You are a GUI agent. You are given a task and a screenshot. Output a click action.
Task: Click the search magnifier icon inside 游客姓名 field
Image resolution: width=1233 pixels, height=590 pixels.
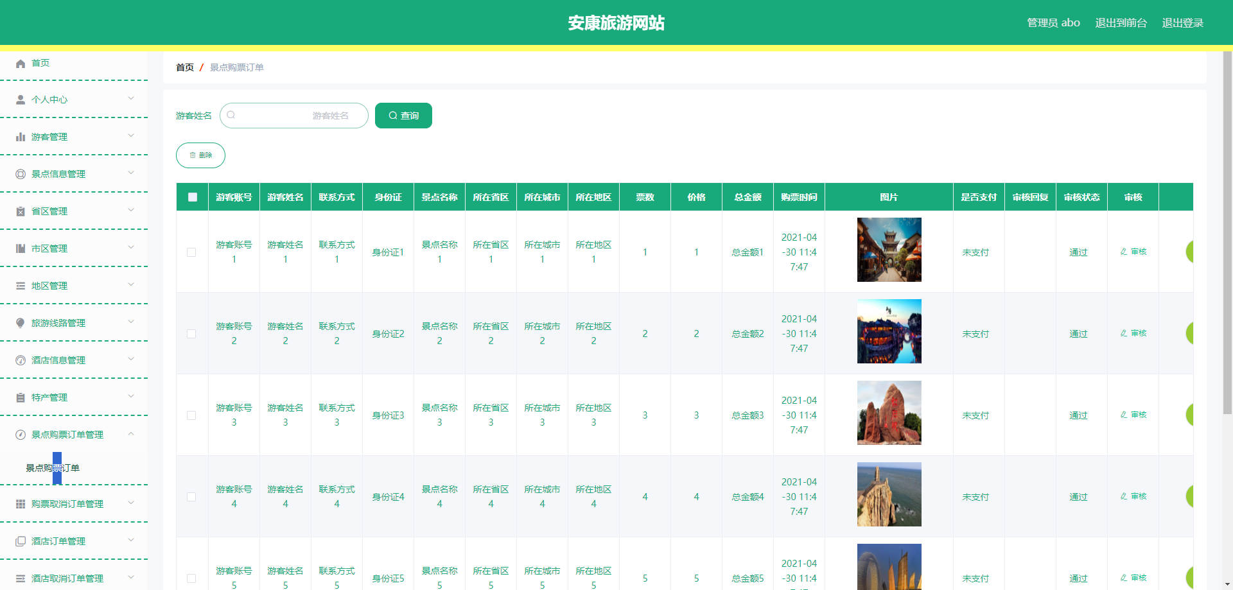tap(231, 115)
